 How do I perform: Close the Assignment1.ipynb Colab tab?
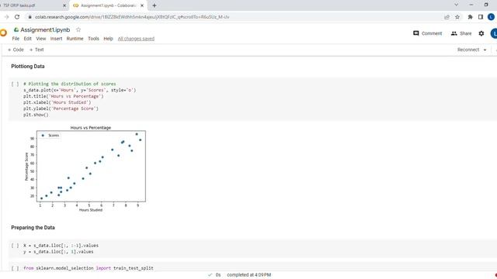(x=142, y=5)
